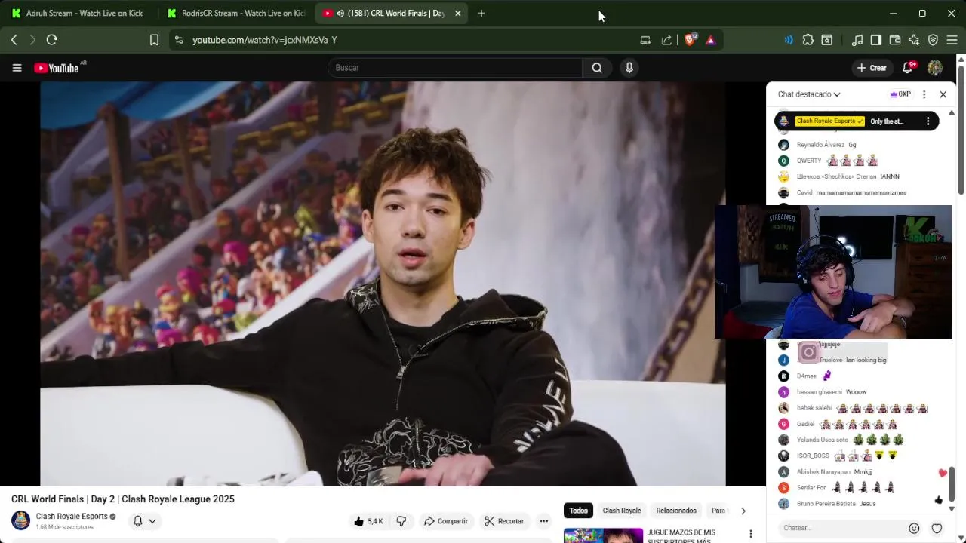The width and height of the screenshot is (966, 543).
Task: Open Brave Rewards triangle icon
Action: pyautogui.click(x=711, y=40)
